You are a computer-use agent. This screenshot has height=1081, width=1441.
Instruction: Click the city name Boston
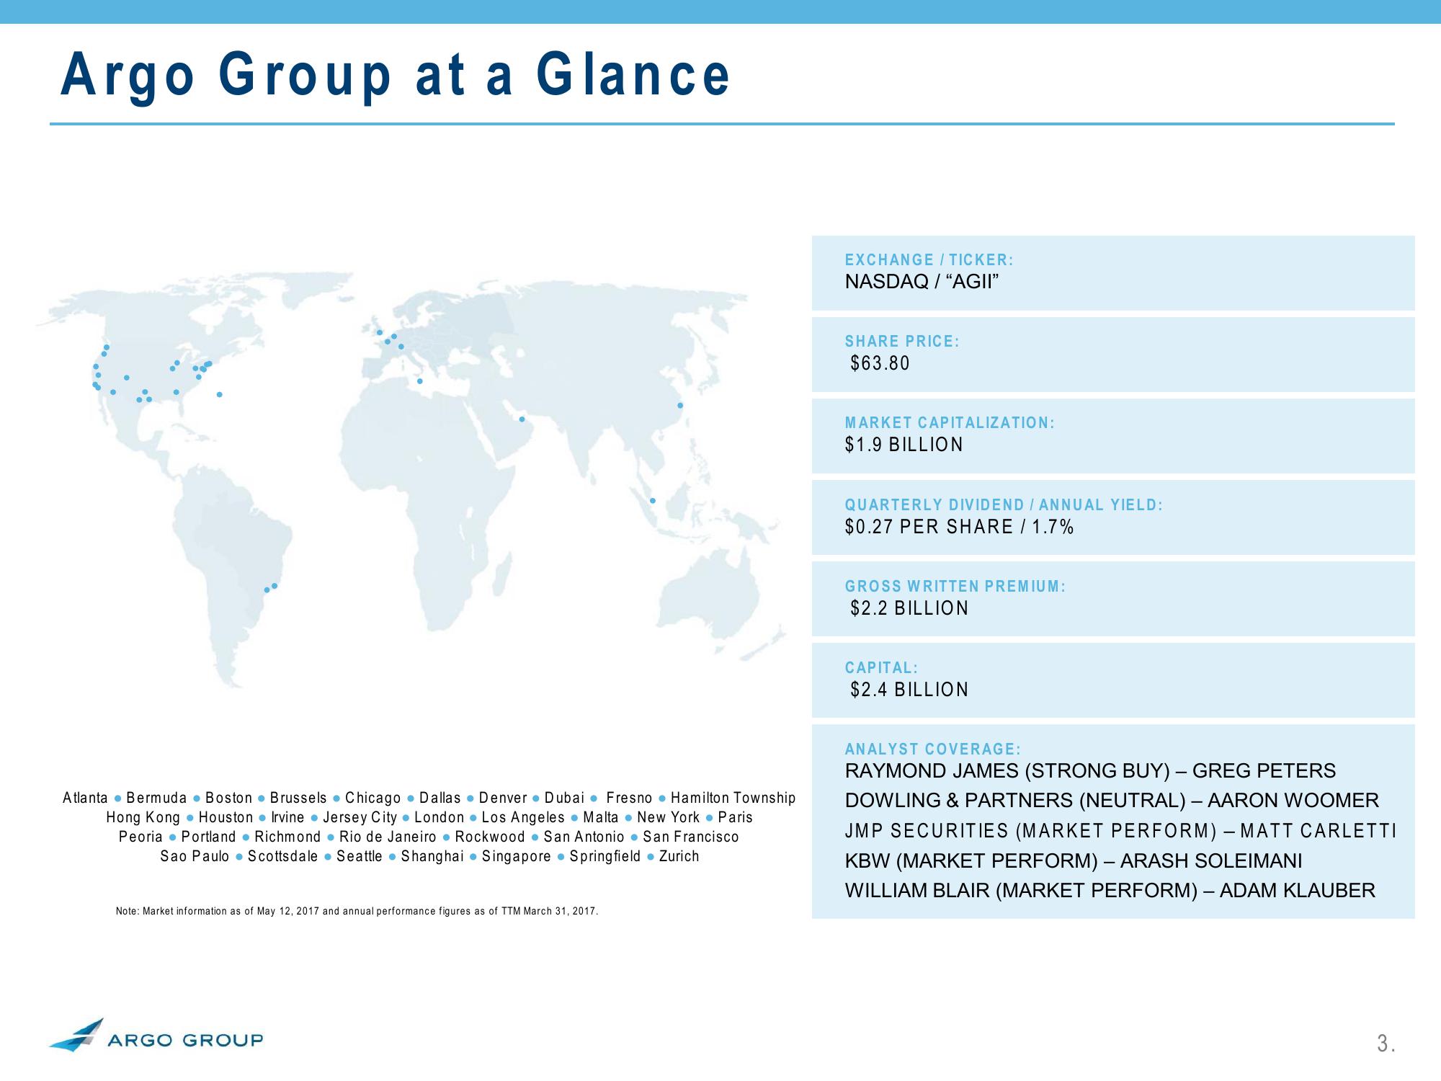point(228,798)
